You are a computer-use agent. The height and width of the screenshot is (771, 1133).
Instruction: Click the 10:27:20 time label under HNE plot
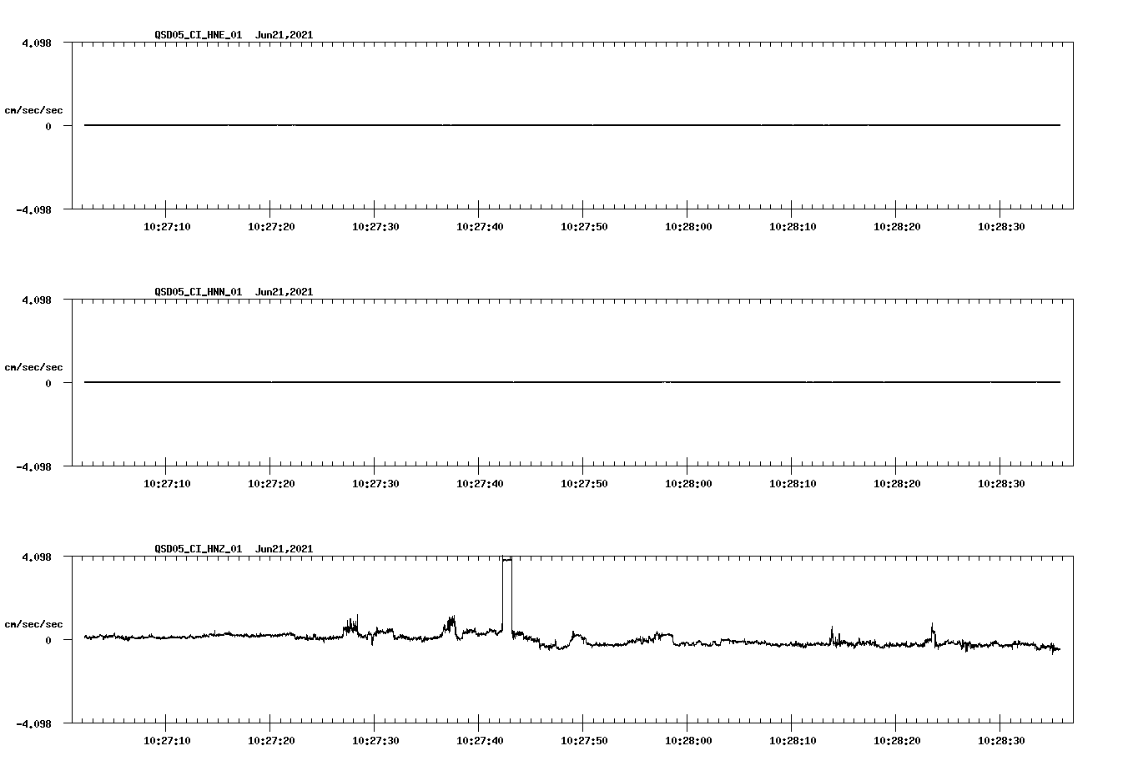pos(271,227)
